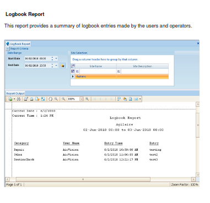Close the LogBook Report panel
The width and height of the screenshot is (210, 203).
click(x=198, y=43)
